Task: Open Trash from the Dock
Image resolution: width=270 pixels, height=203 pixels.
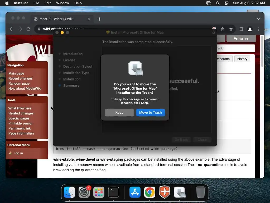Action: point(200,192)
